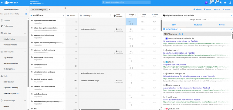The width and height of the screenshot is (233, 110).
Task: Click the tag icon of artikelkonstruktion spritzguss
Action: click(x=32, y=72)
